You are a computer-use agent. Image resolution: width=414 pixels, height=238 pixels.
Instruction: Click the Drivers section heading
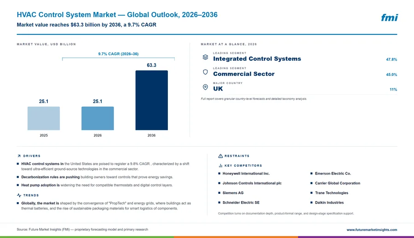pos(32,156)
